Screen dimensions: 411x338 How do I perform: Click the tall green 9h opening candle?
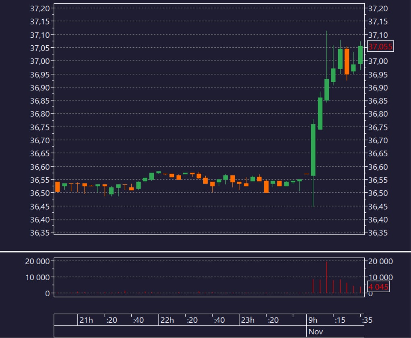[313, 150]
